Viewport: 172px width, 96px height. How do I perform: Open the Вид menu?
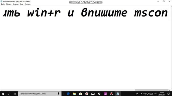21,4
